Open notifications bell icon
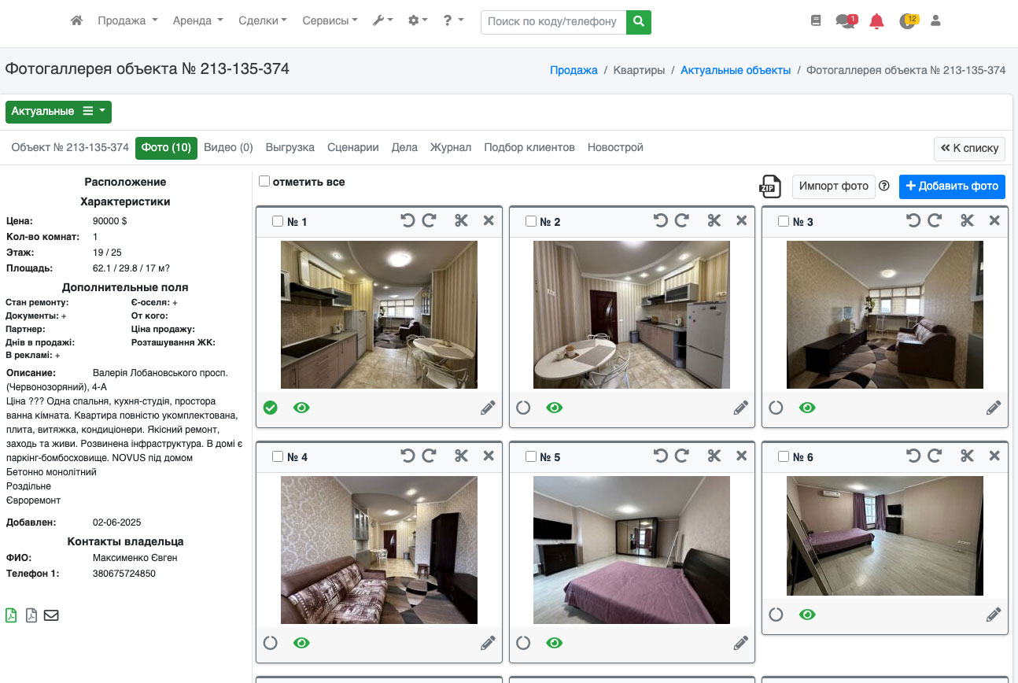Viewport: 1018px width, 683px height. point(876,21)
